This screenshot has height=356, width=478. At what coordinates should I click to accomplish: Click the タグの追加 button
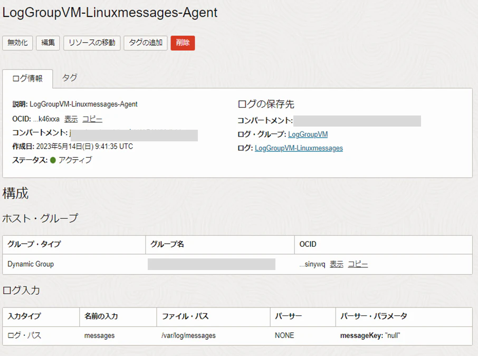tap(146, 43)
